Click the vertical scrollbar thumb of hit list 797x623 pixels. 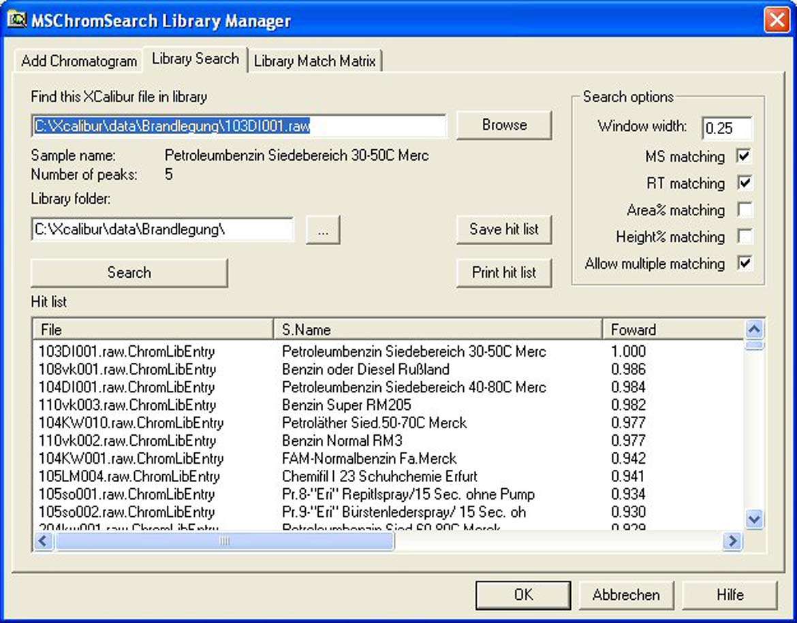pos(754,346)
